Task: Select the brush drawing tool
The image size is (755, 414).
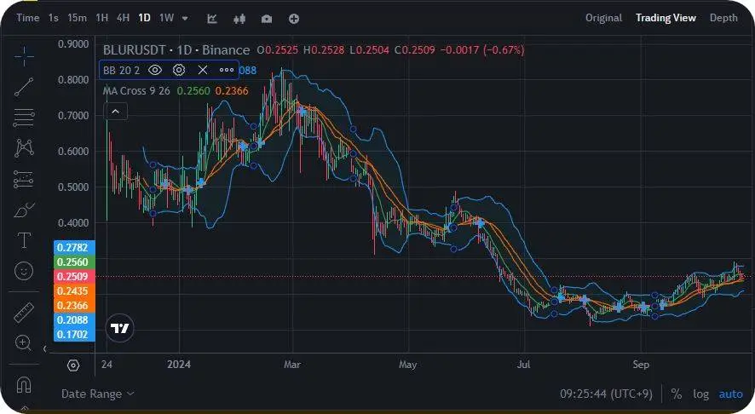Action: 24,210
